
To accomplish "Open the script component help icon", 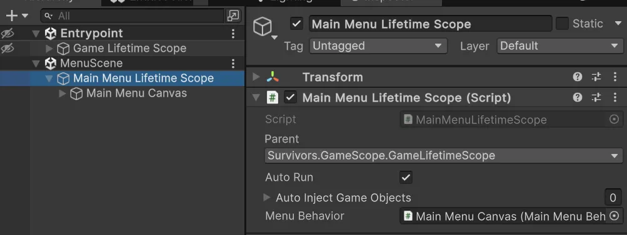I will click(578, 97).
